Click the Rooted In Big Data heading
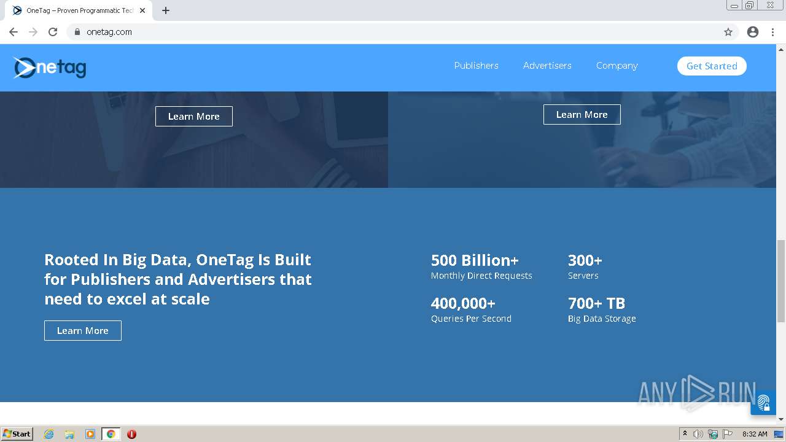 178,279
